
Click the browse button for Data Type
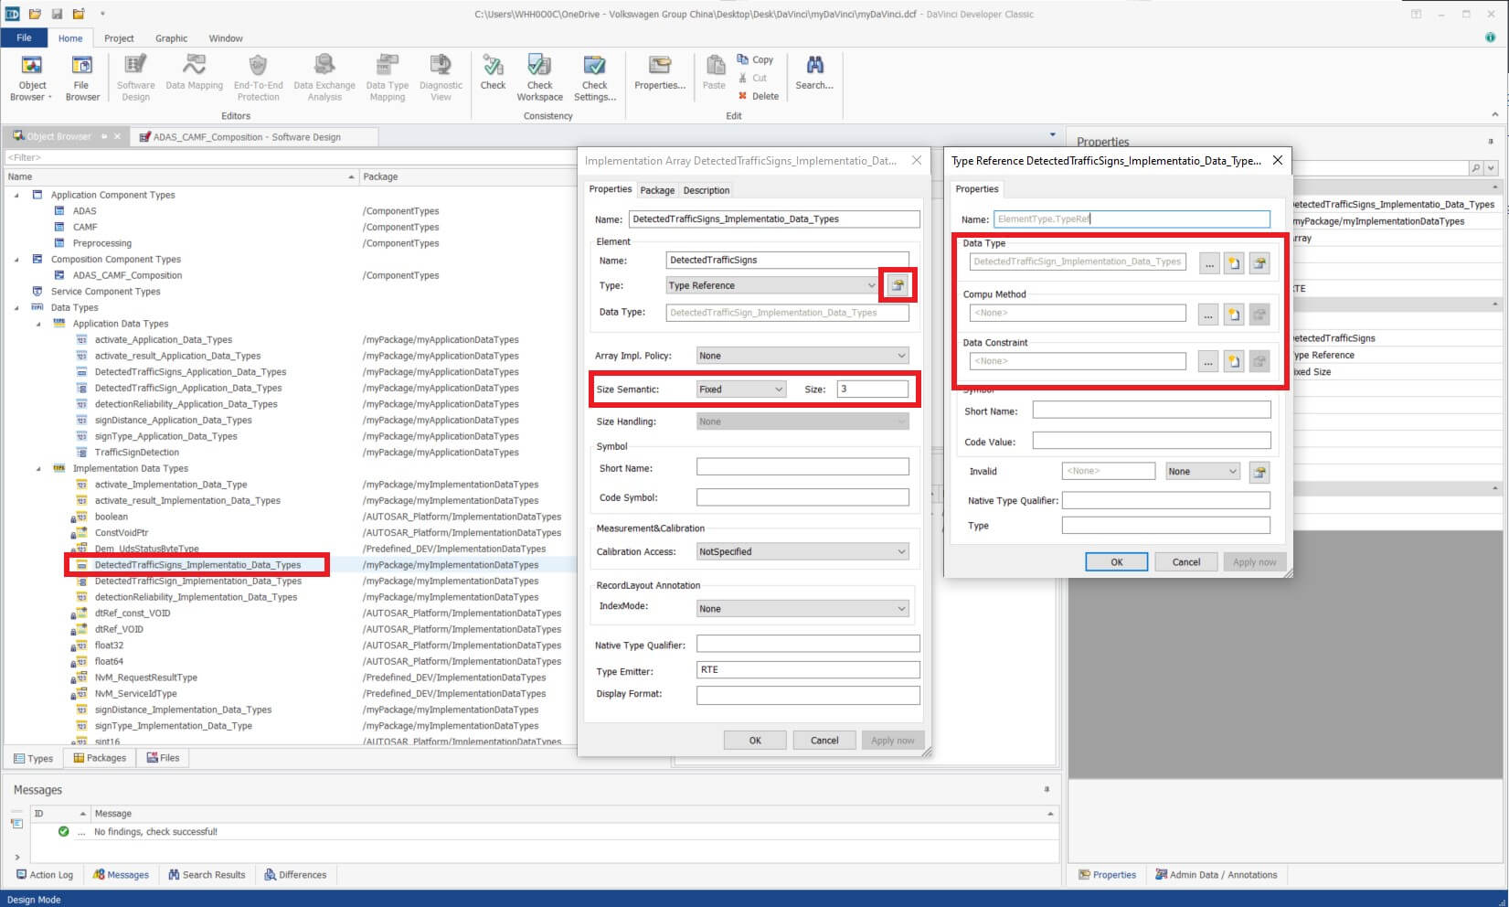pyautogui.click(x=1209, y=263)
